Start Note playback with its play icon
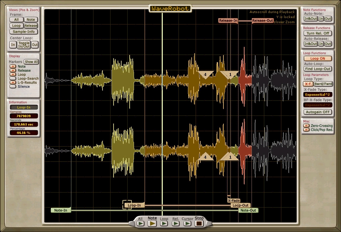The height and width of the screenshot is (232, 341). 152,223
